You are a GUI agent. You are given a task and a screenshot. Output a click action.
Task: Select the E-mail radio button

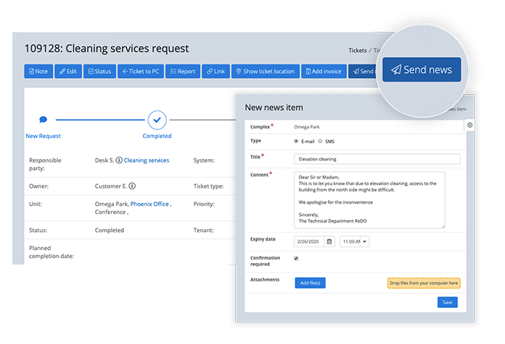[296, 141]
